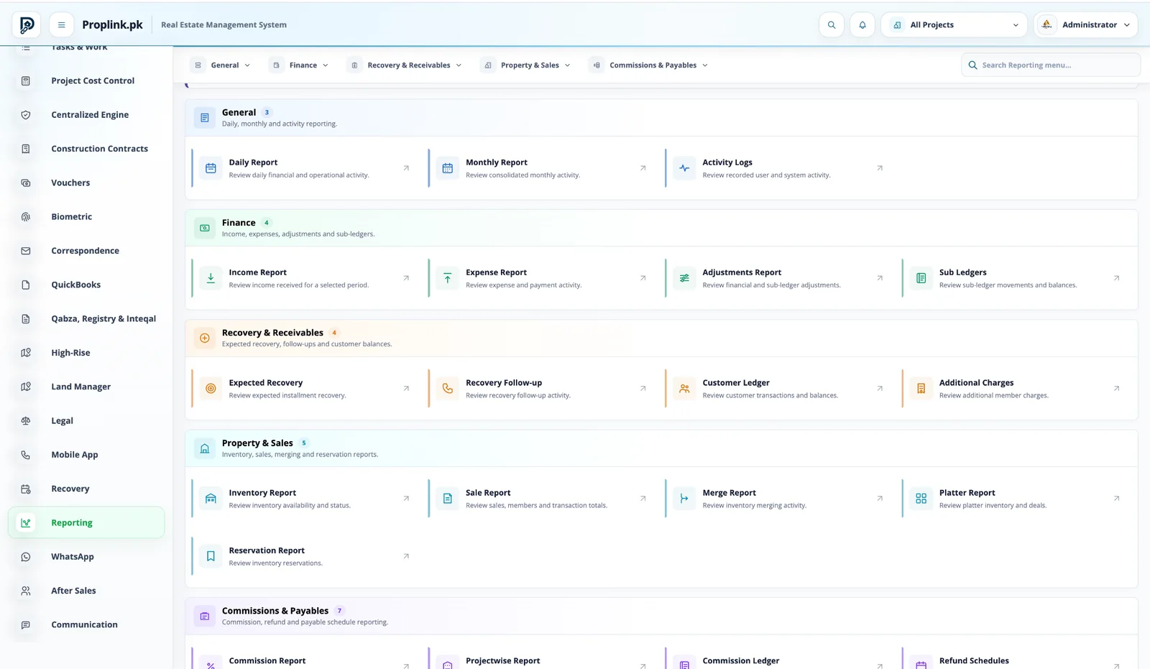Screen dimensions: 1150x669
Task: Toggle the hamburger sidebar menu button
Action: pos(62,25)
